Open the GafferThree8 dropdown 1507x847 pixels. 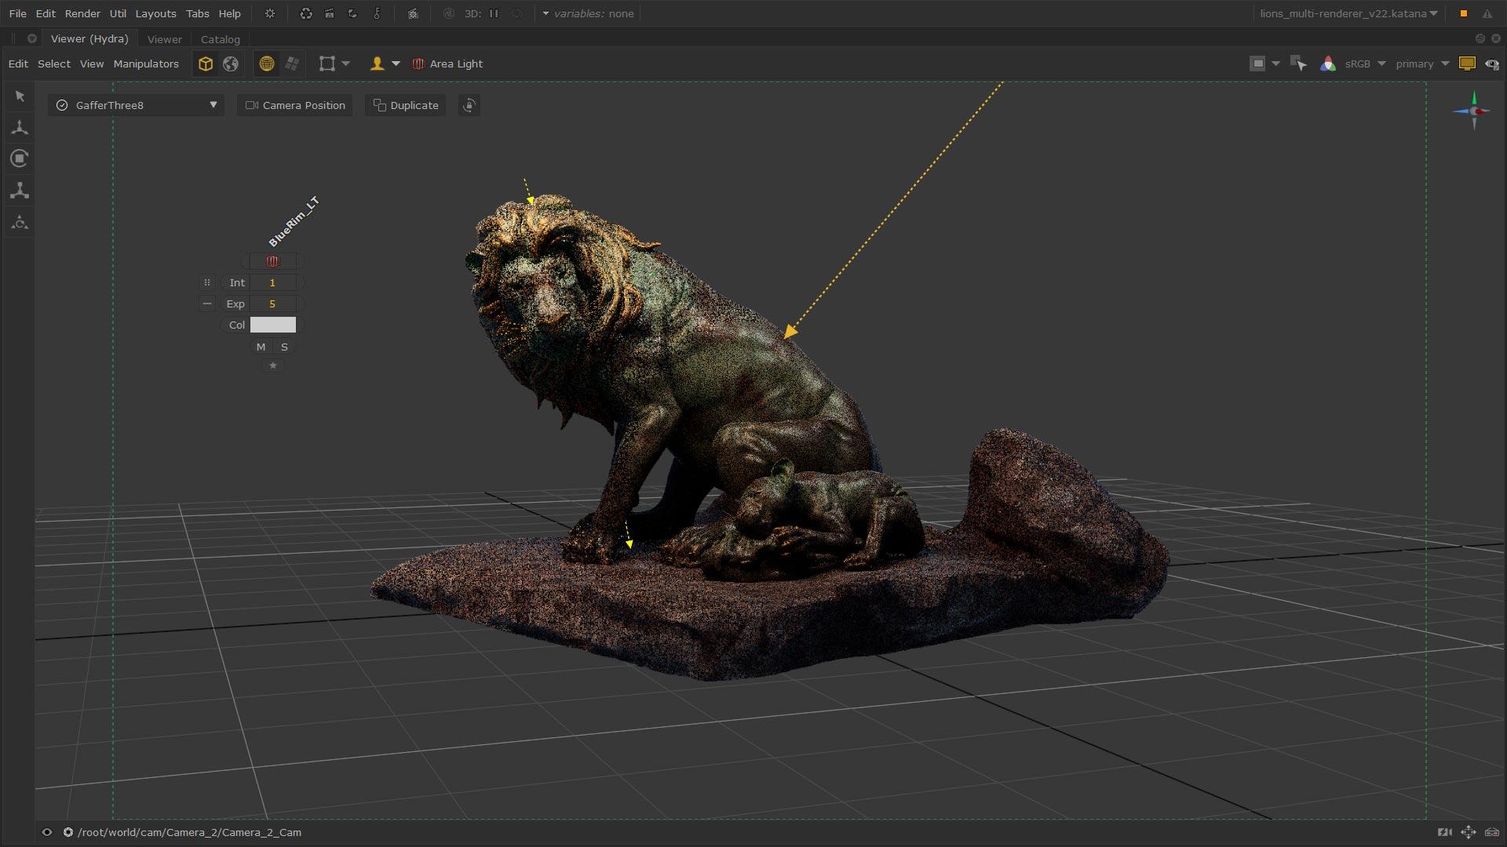click(x=212, y=104)
